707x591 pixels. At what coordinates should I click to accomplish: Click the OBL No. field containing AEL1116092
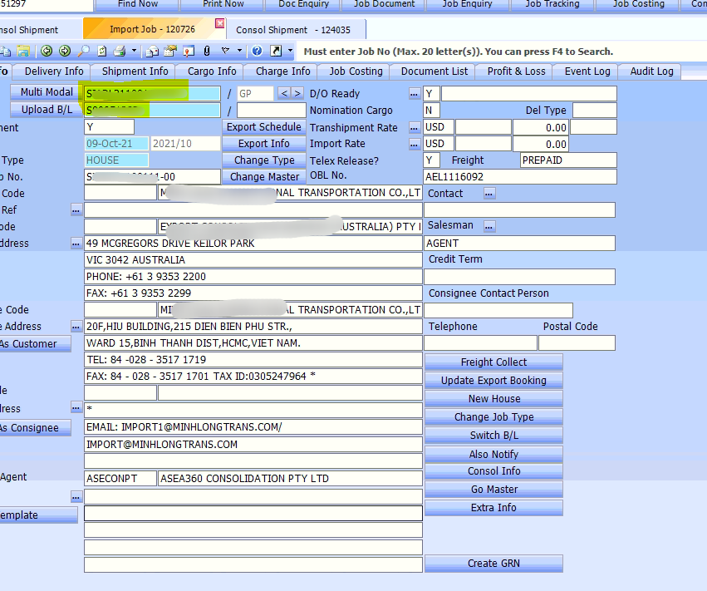(x=519, y=177)
